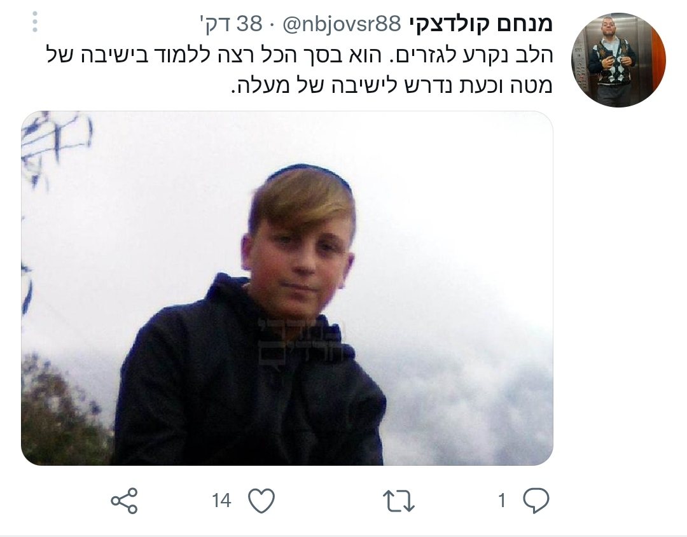Click the watermark in the photo center

pyautogui.click(x=302, y=341)
